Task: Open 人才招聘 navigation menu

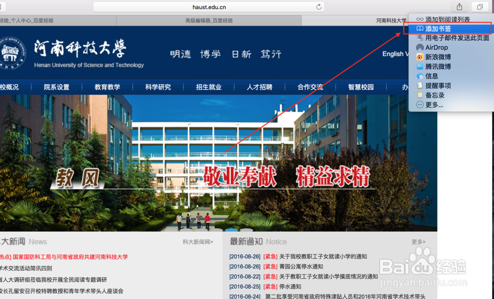Action: click(259, 87)
